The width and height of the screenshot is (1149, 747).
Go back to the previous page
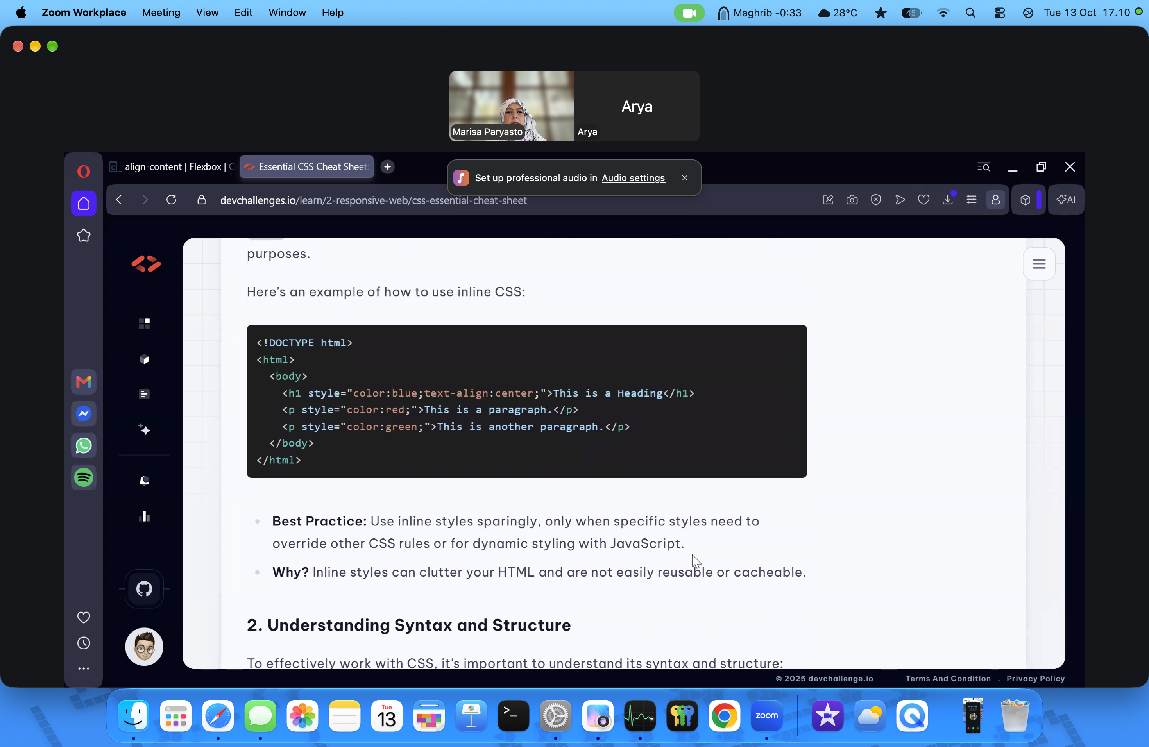119,200
